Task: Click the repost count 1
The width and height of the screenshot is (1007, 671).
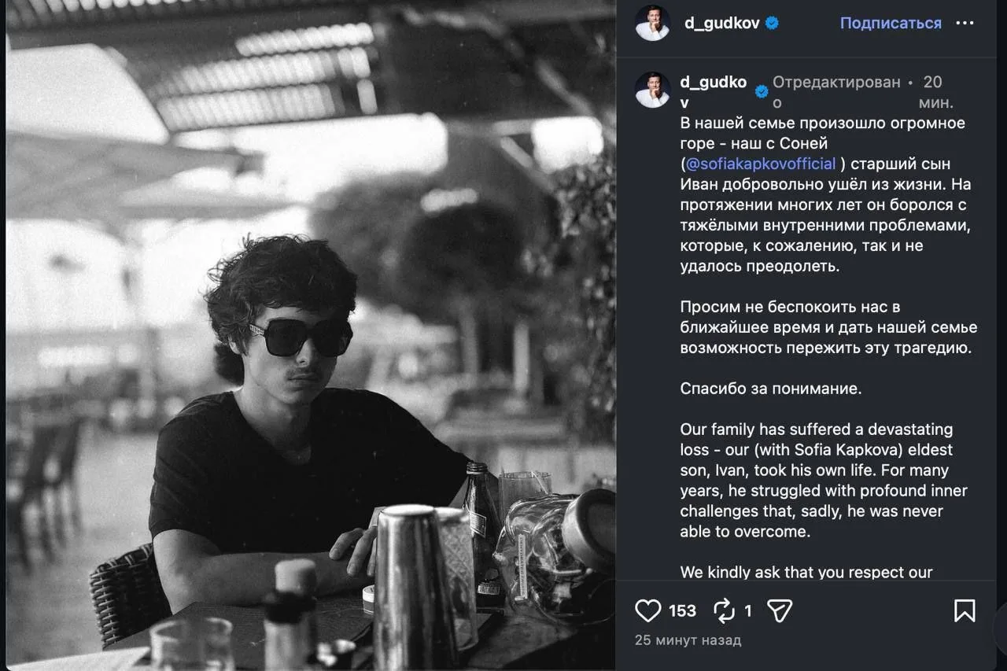Action: tap(748, 610)
